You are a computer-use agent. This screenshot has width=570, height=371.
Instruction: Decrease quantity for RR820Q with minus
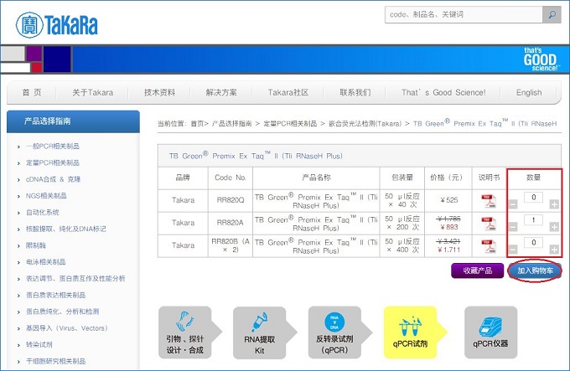pos(512,204)
